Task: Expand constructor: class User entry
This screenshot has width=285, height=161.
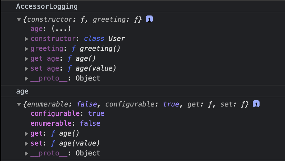Action: tap(26, 39)
